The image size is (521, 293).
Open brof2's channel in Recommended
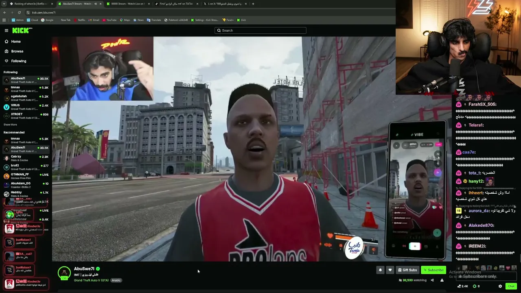tap(26, 167)
